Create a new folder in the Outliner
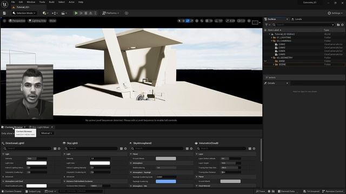Viewport: 346px width, 194px height. tap(338, 25)
